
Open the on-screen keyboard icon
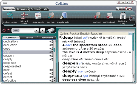(x=50, y=30)
